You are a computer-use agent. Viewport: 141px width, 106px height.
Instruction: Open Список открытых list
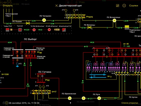(130, 103)
